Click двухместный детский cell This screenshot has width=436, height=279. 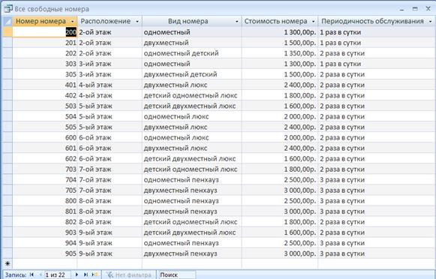pos(192,74)
